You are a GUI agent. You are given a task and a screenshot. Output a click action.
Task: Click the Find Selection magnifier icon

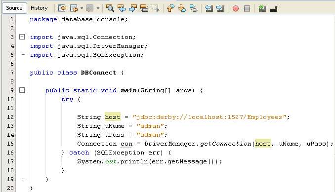110,8
